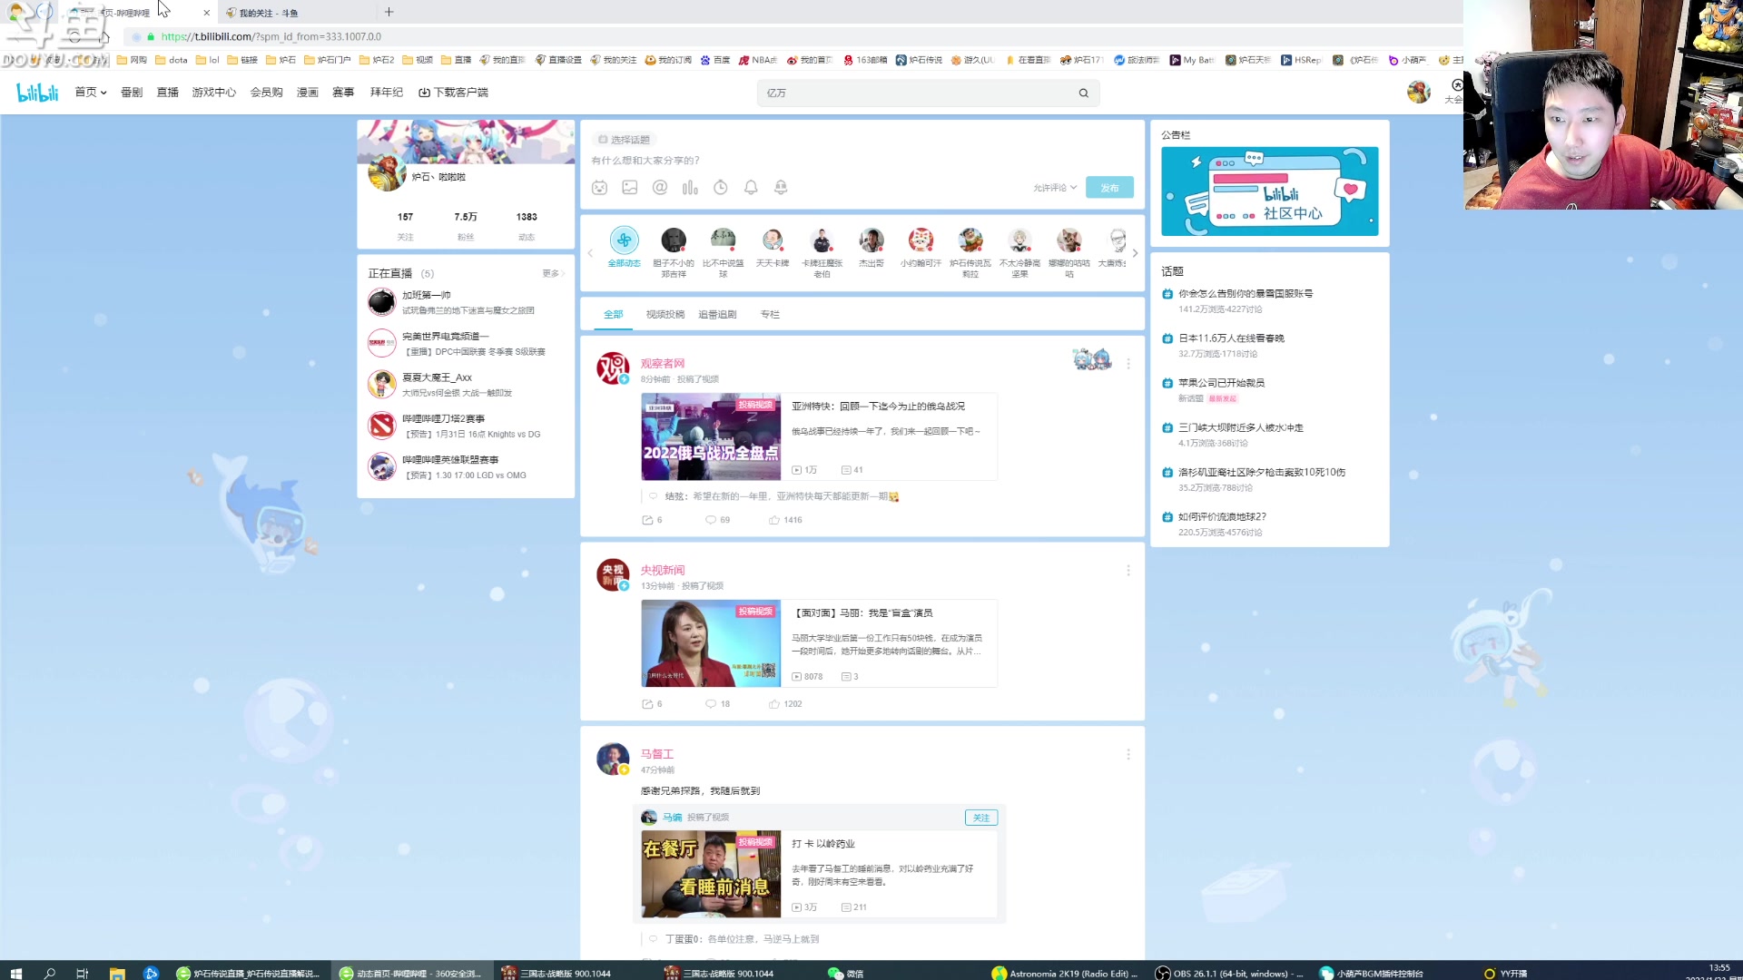
Task: Open more options for 观察者网 post
Action: 1128,364
